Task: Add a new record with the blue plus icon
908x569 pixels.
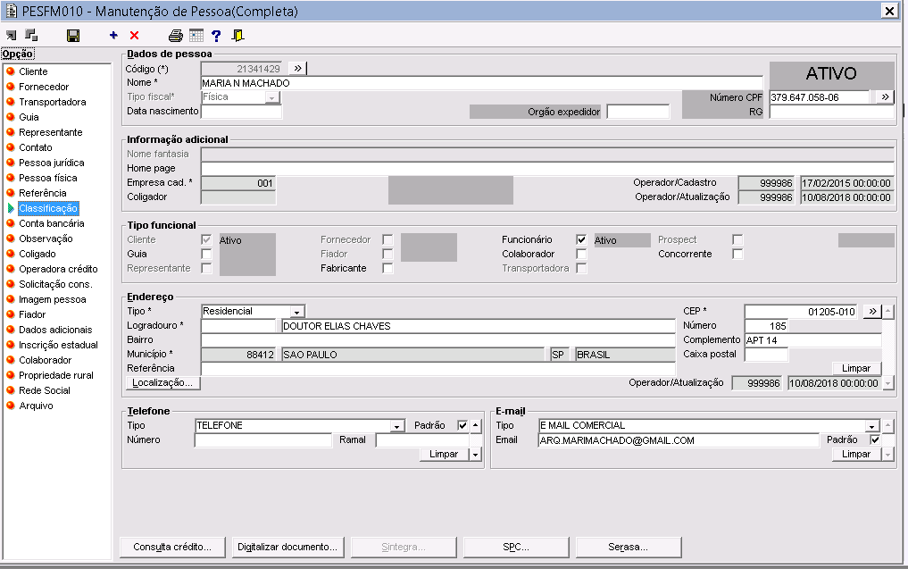Action: point(113,36)
